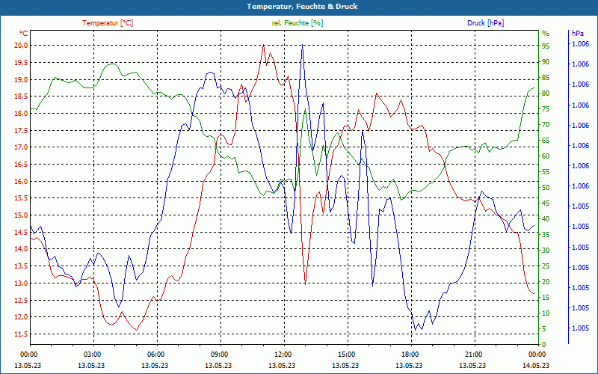
Task: Click the '13,0' temperature axis value
Action: click(x=21, y=283)
